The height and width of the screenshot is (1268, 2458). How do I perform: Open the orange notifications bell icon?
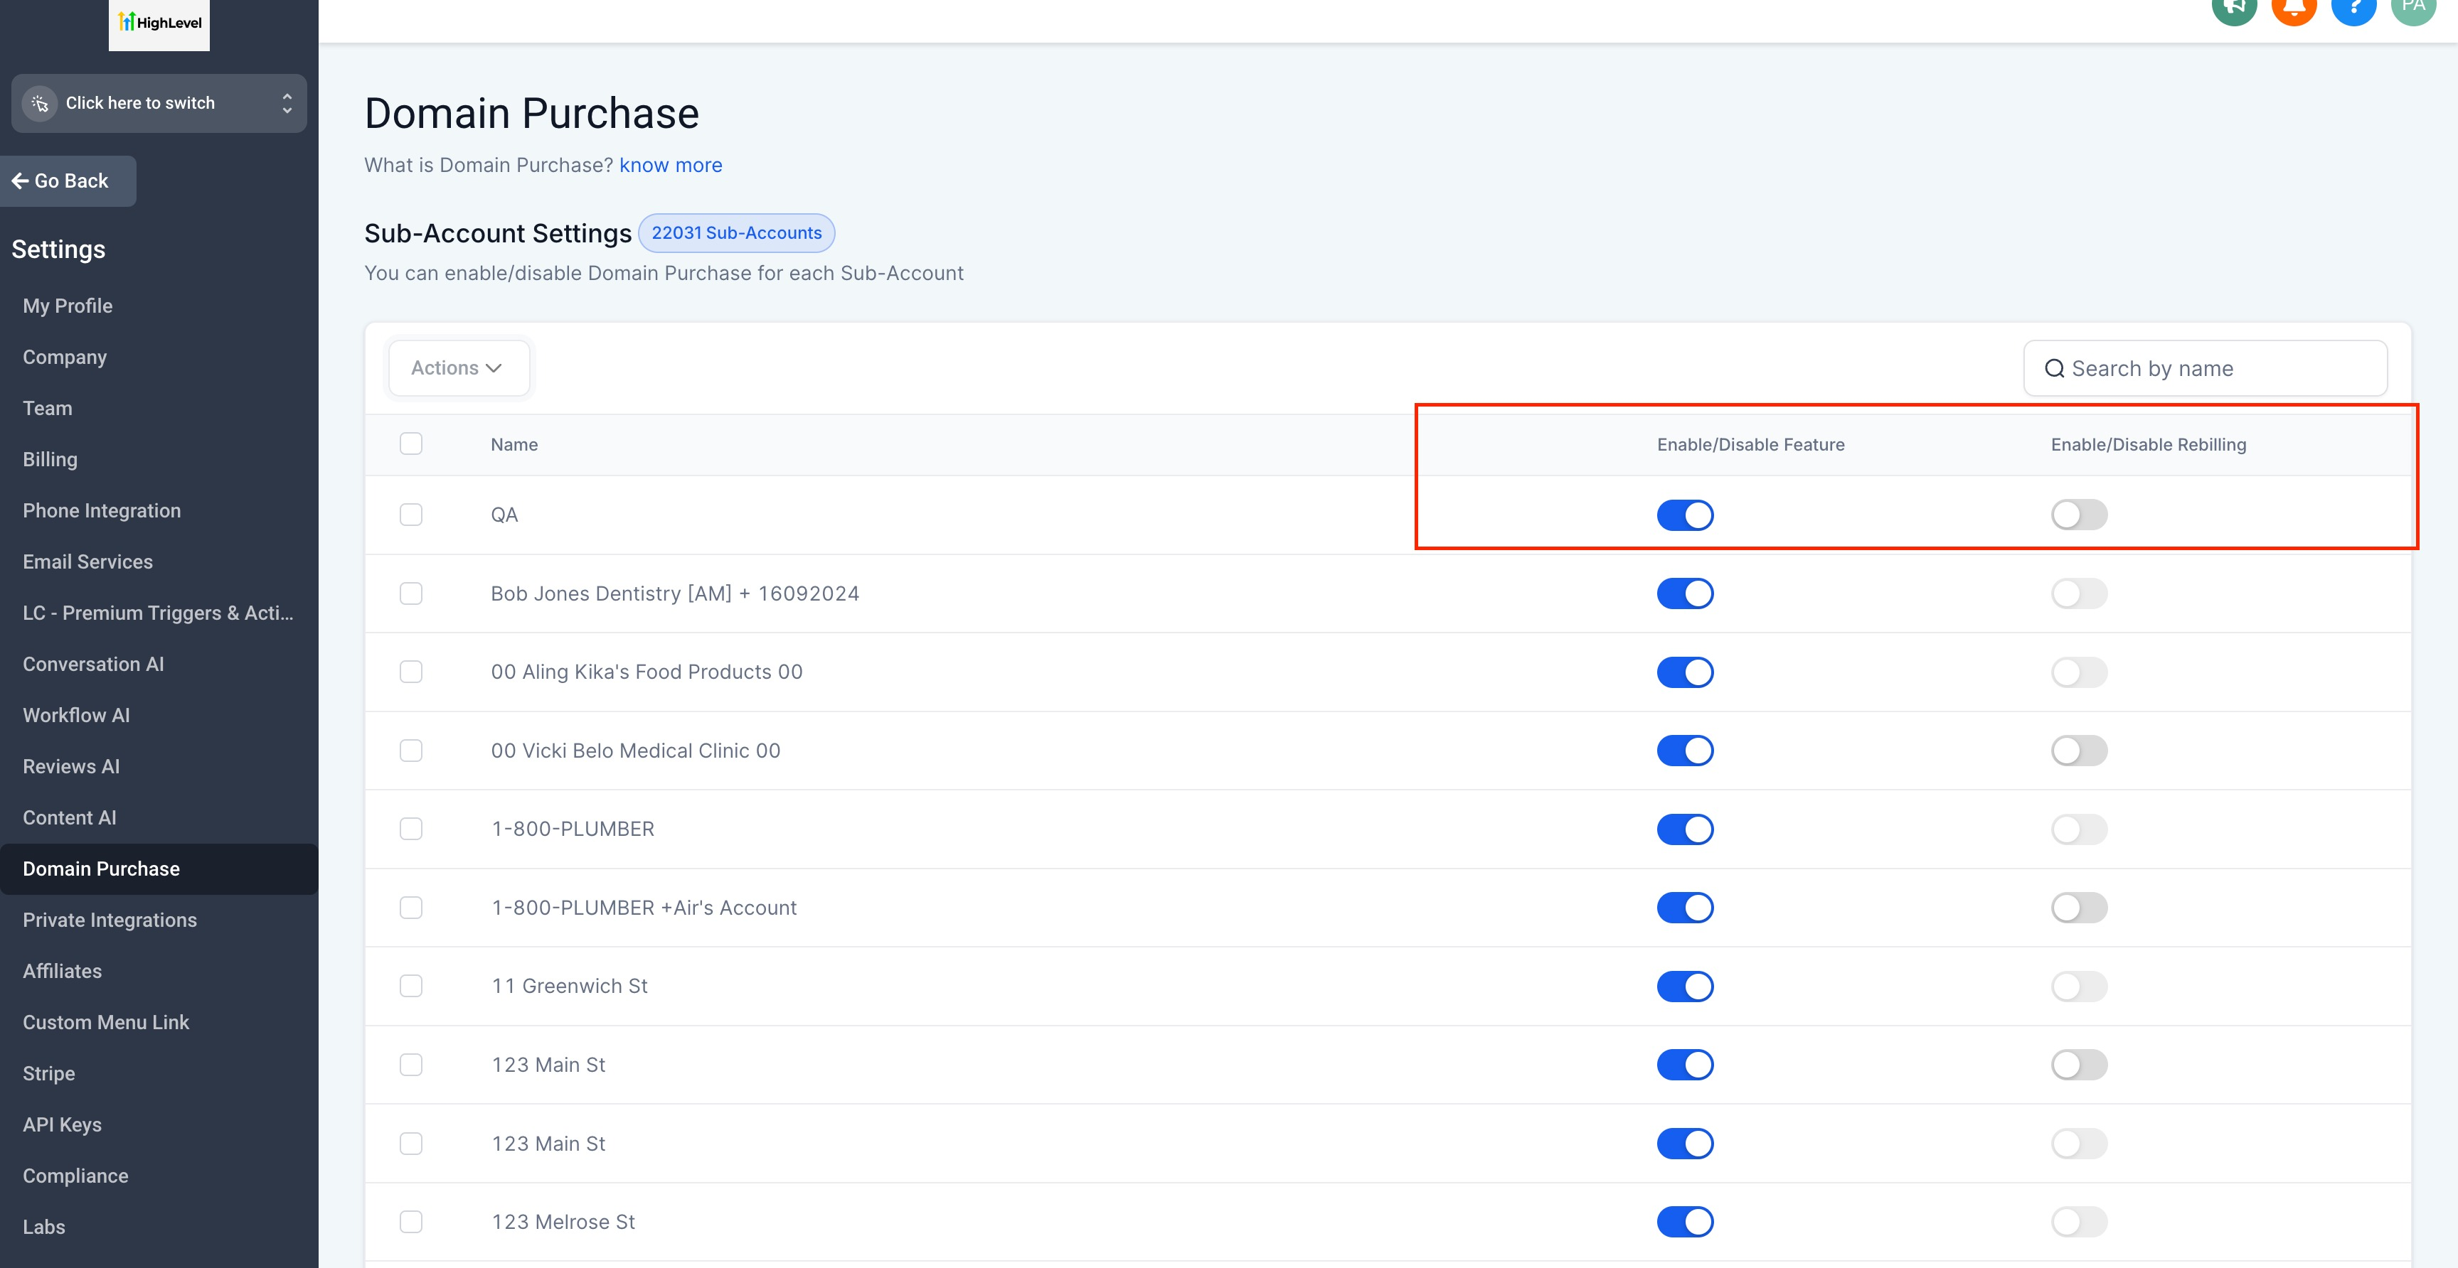click(2294, 8)
